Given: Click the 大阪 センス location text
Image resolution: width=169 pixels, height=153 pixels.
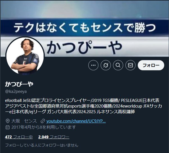Looking at the screenshot, I should [24, 121].
